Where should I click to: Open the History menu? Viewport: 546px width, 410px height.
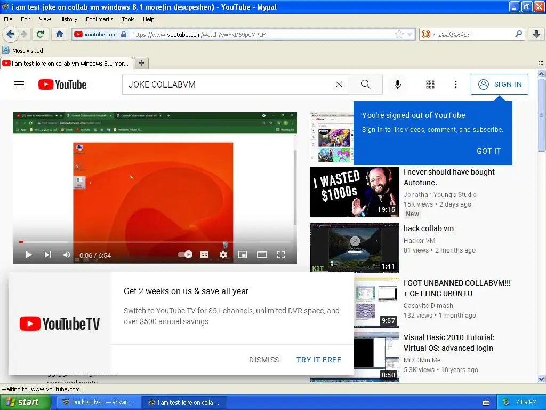[68, 19]
